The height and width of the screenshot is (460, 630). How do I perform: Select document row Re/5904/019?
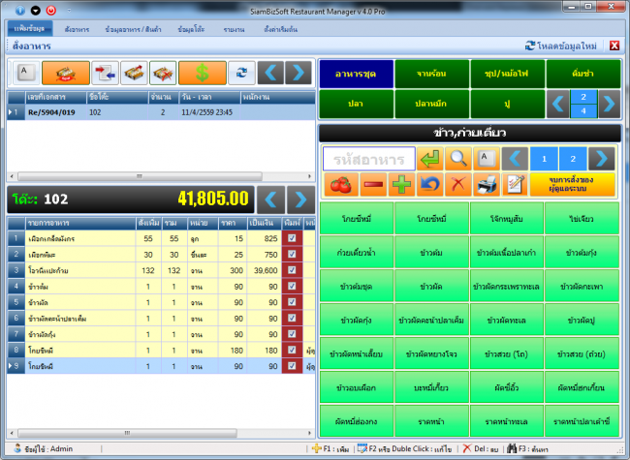[161, 112]
